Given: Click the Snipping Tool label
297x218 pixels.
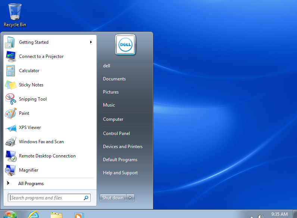Looking at the screenshot, I should coord(33,99).
